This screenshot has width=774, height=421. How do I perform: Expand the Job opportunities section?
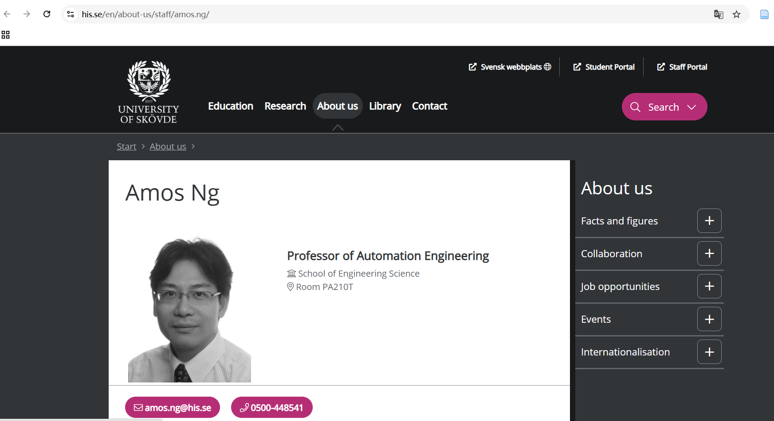(x=709, y=286)
